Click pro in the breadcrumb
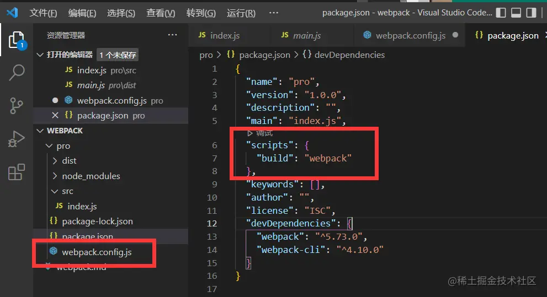The image size is (547, 297). [206, 55]
